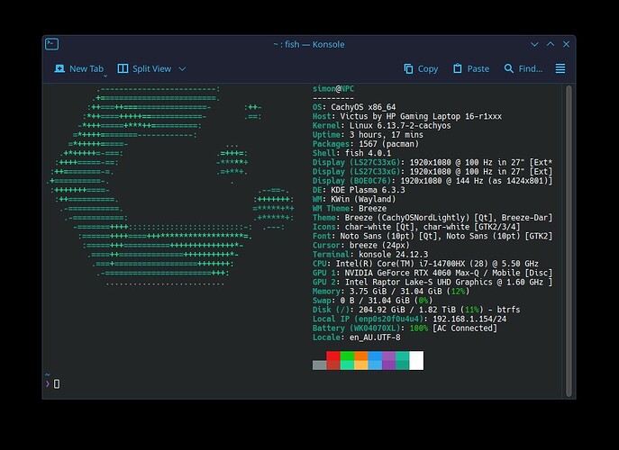Click the Display (BOE0C76) line
This screenshot has width=619, height=450.
pos(432,181)
